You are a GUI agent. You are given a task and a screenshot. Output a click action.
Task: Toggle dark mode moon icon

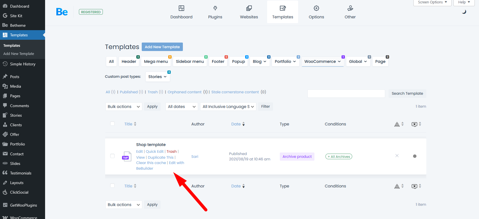point(464,12)
